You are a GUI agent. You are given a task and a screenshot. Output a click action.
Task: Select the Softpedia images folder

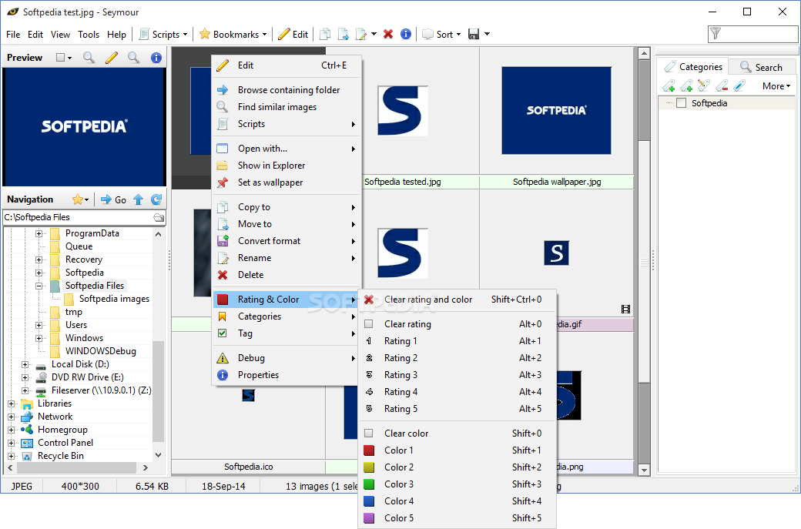(x=114, y=299)
